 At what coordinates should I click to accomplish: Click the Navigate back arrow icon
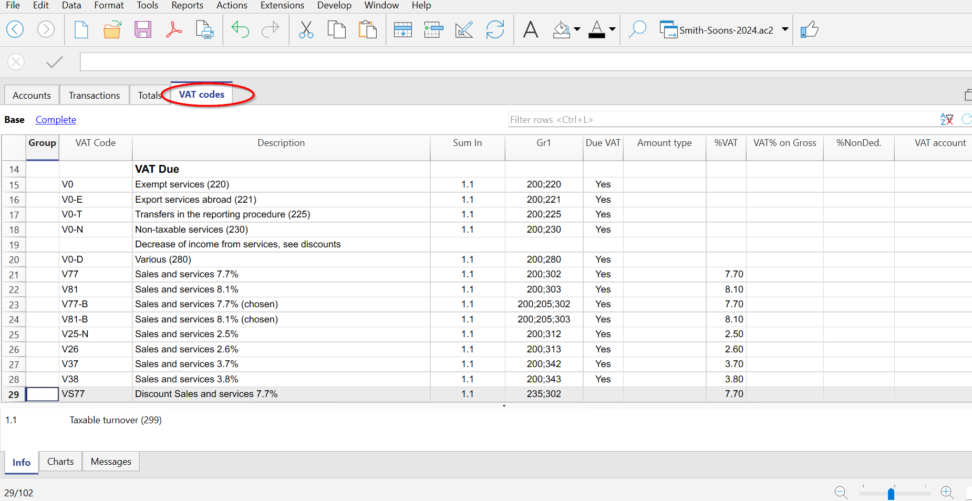pyautogui.click(x=15, y=29)
